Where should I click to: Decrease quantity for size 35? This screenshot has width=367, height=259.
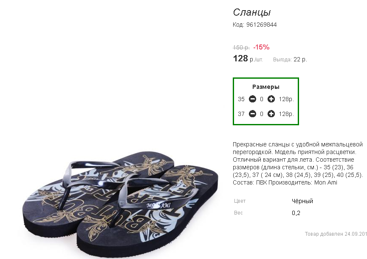pyautogui.click(x=252, y=99)
